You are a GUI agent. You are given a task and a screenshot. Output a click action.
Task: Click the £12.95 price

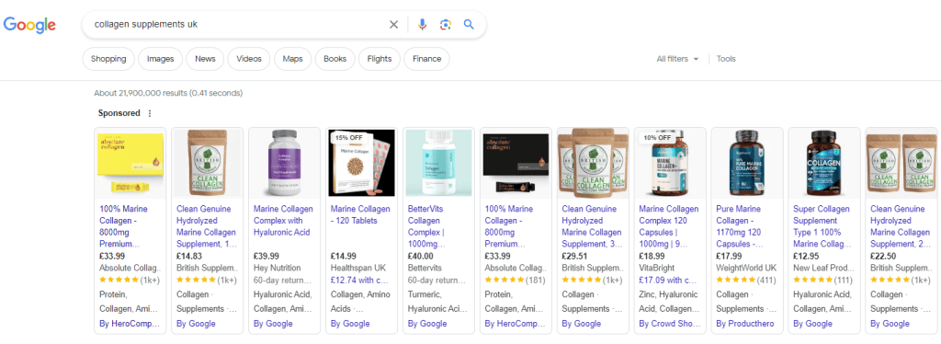click(x=806, y=257)
